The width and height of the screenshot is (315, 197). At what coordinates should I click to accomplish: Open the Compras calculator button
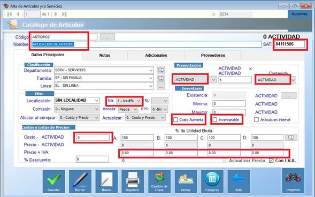click(212, 181)
